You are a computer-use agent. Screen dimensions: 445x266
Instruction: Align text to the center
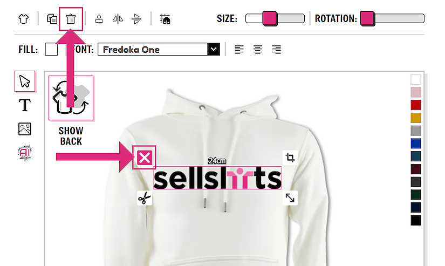pyautogui.click(x=258, y=50)
